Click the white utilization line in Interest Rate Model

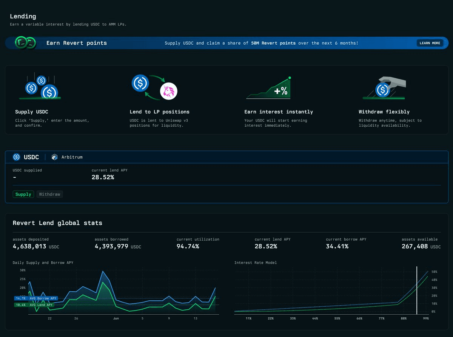[x=417, y=290]
